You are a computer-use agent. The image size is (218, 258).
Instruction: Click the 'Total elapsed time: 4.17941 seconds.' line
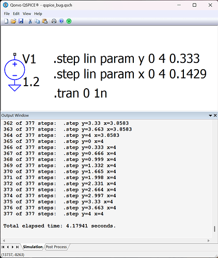pos(59,226)
